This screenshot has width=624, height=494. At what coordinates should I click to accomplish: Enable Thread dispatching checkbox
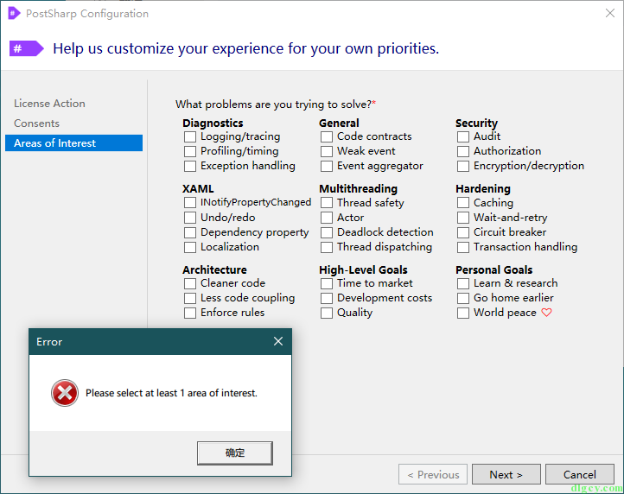(327, 247)
